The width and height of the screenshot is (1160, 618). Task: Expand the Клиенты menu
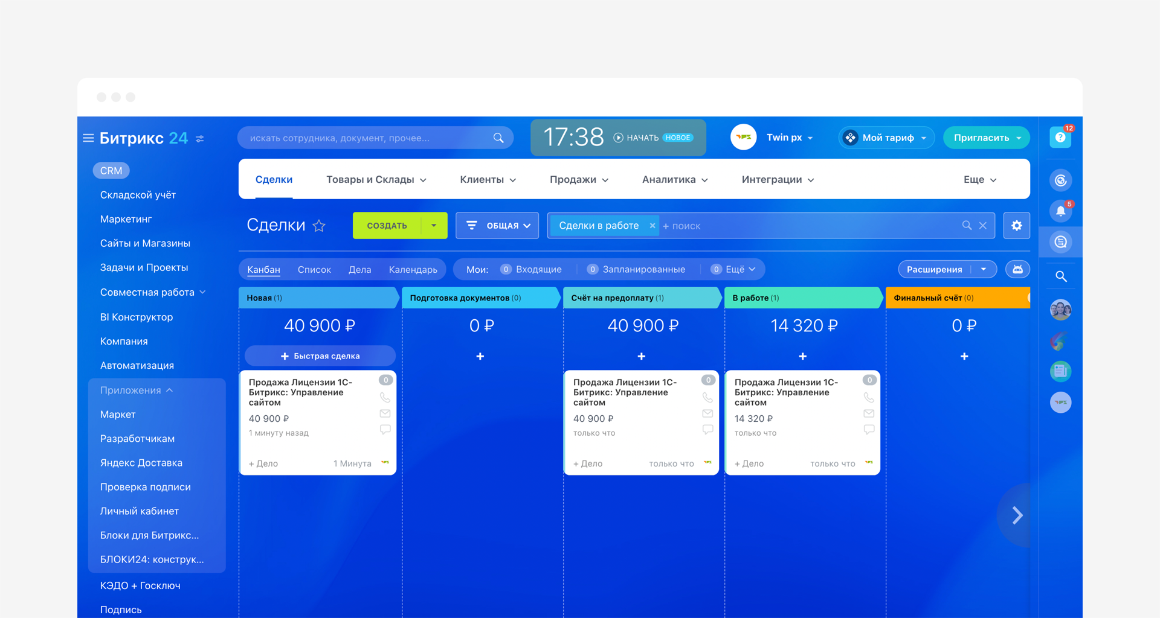tap(488, 180)
